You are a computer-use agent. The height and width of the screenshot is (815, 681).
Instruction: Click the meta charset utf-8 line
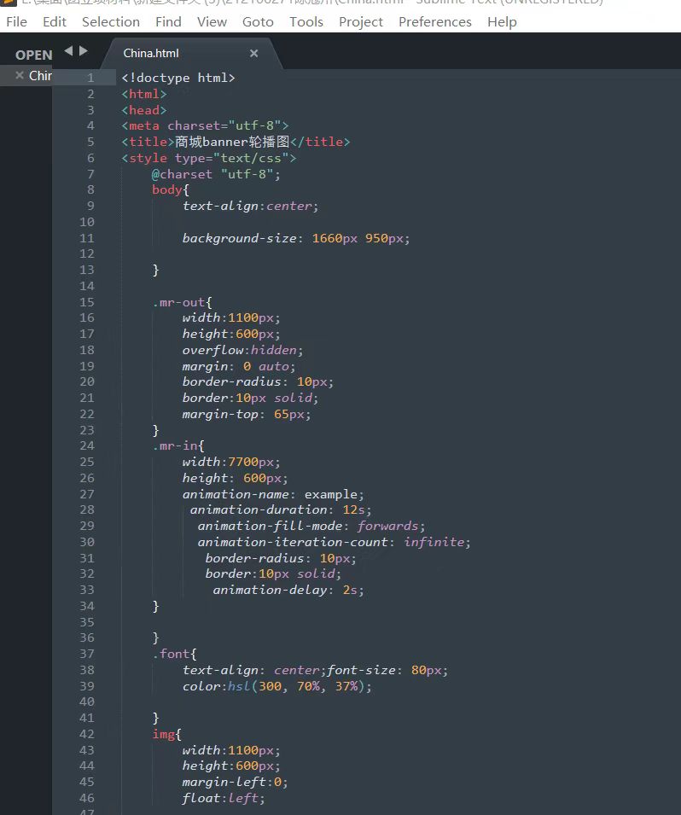(x=205, y=125)
